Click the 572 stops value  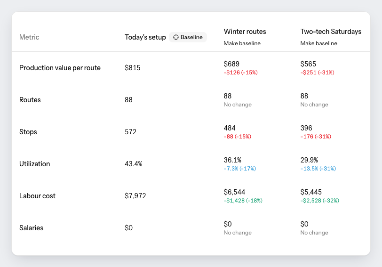(131, 132)
